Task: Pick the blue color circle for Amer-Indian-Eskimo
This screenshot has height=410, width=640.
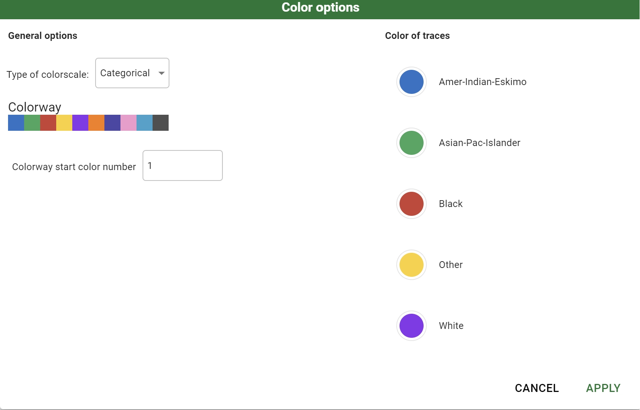Action: click(x=412, y=82)
